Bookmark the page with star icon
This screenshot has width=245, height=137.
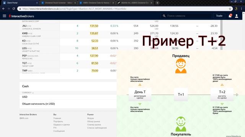230,9
